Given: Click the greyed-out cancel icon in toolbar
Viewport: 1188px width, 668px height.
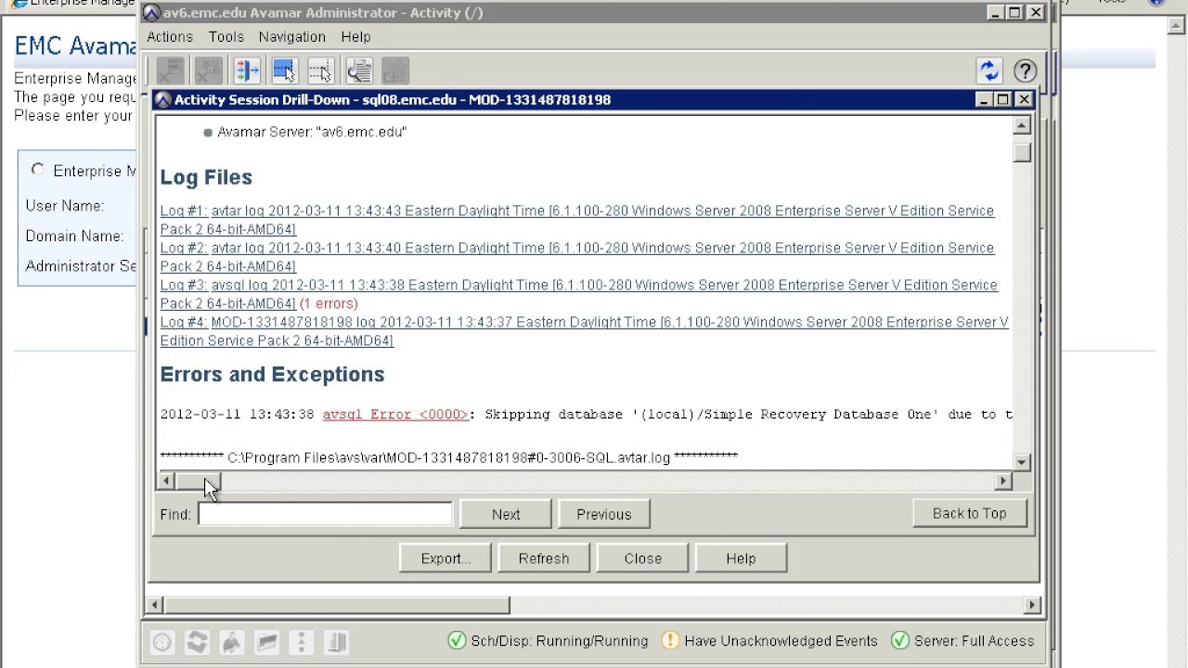Looking at the screenshot, I should click(170, 71).
